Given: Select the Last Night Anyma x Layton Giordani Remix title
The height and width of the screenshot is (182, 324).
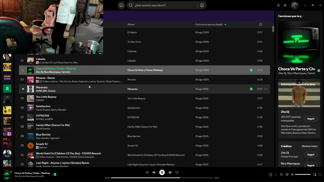Looking at the screenshot, I should [63, 163].
